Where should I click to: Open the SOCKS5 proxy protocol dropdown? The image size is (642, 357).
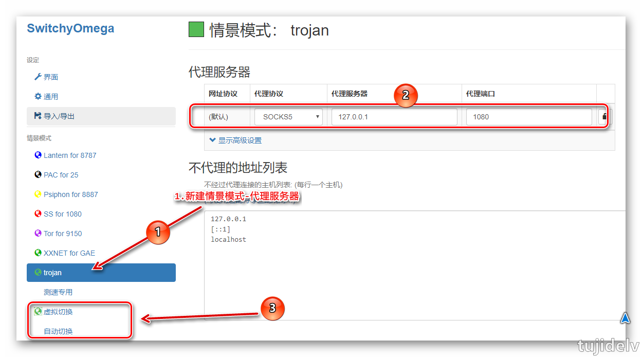[x=288, y=116]
